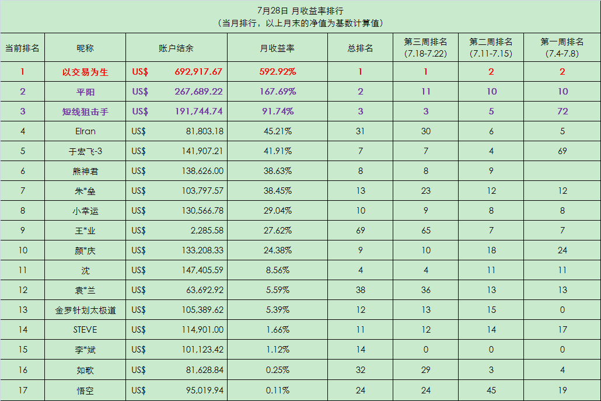Click nickname "沈"
Screen dimensions: 601x401
coord(85,271)
